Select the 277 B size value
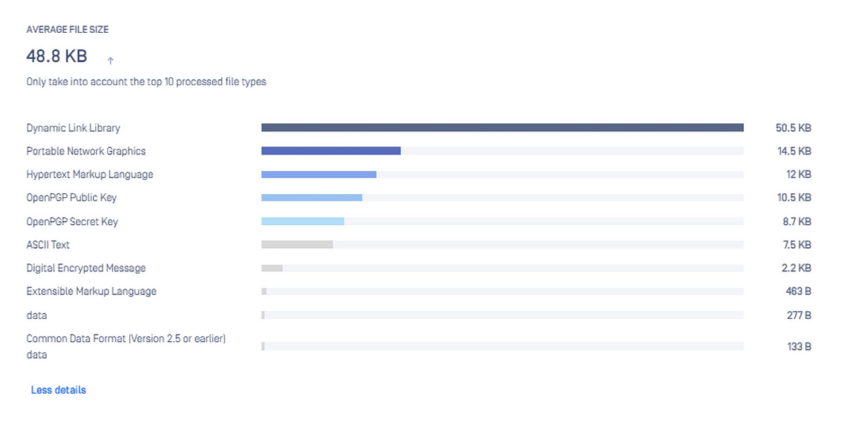 pyautogui.click(x=798, y=315)
